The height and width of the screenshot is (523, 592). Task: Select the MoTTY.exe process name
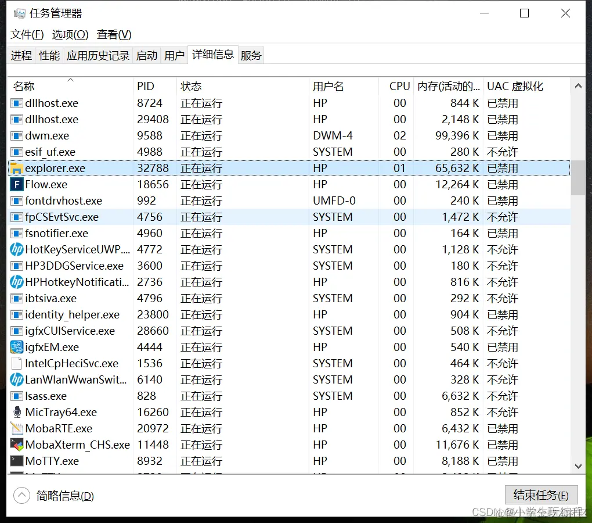pos(52,461)
